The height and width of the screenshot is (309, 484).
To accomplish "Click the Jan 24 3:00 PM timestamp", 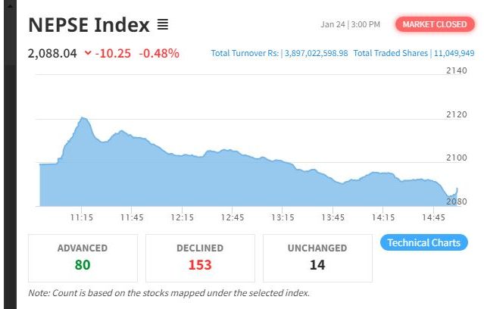I will coord(350,25).
